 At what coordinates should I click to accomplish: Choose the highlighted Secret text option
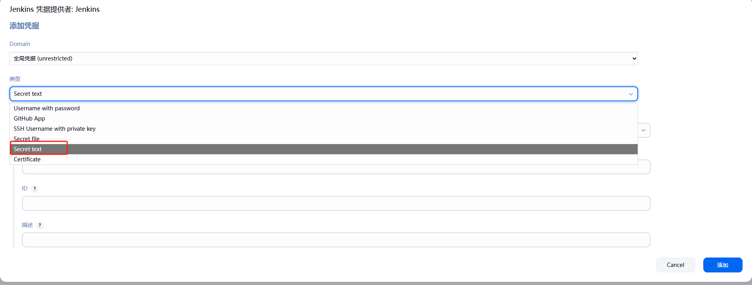323,149
